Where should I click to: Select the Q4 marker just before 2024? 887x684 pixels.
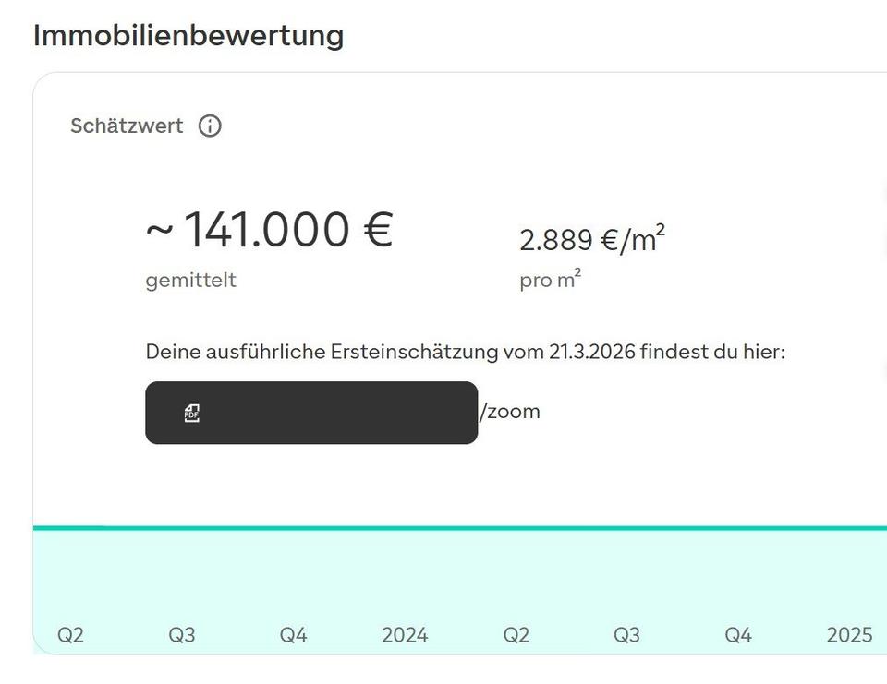click(293, 635)
